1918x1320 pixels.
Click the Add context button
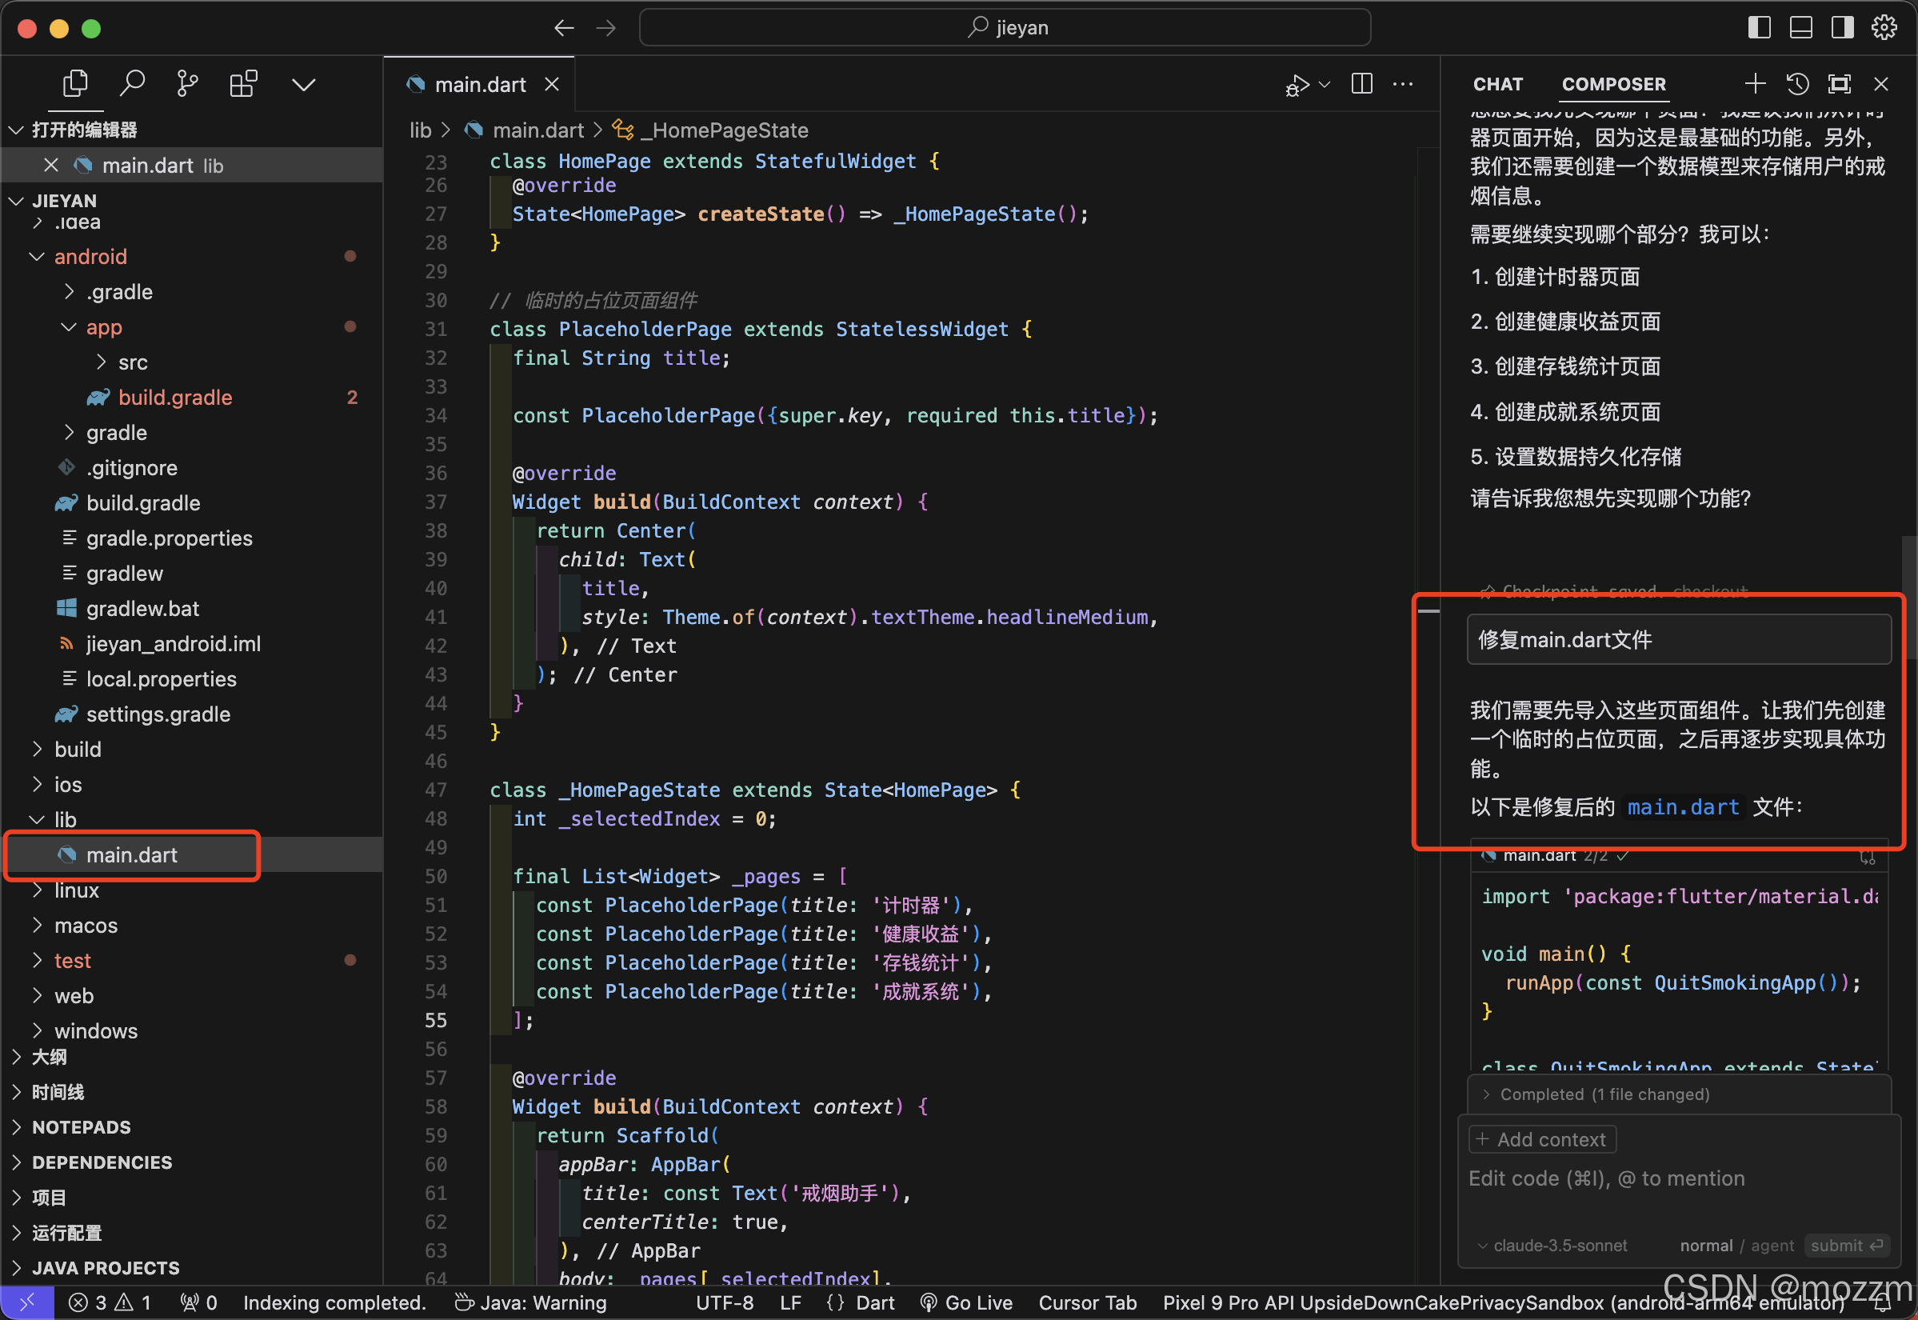[x=1542, y=1140]
